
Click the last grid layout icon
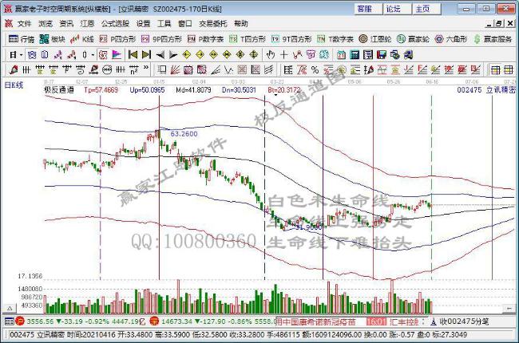pyautogui.click(x=509, y=69)
